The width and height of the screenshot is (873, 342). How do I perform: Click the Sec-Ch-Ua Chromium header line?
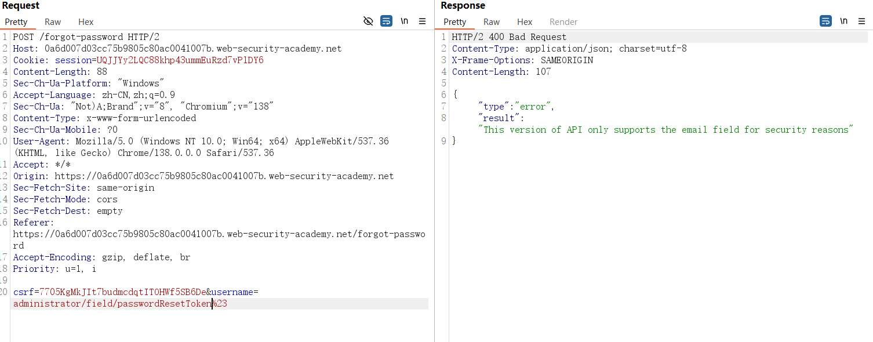coord(143,107)
